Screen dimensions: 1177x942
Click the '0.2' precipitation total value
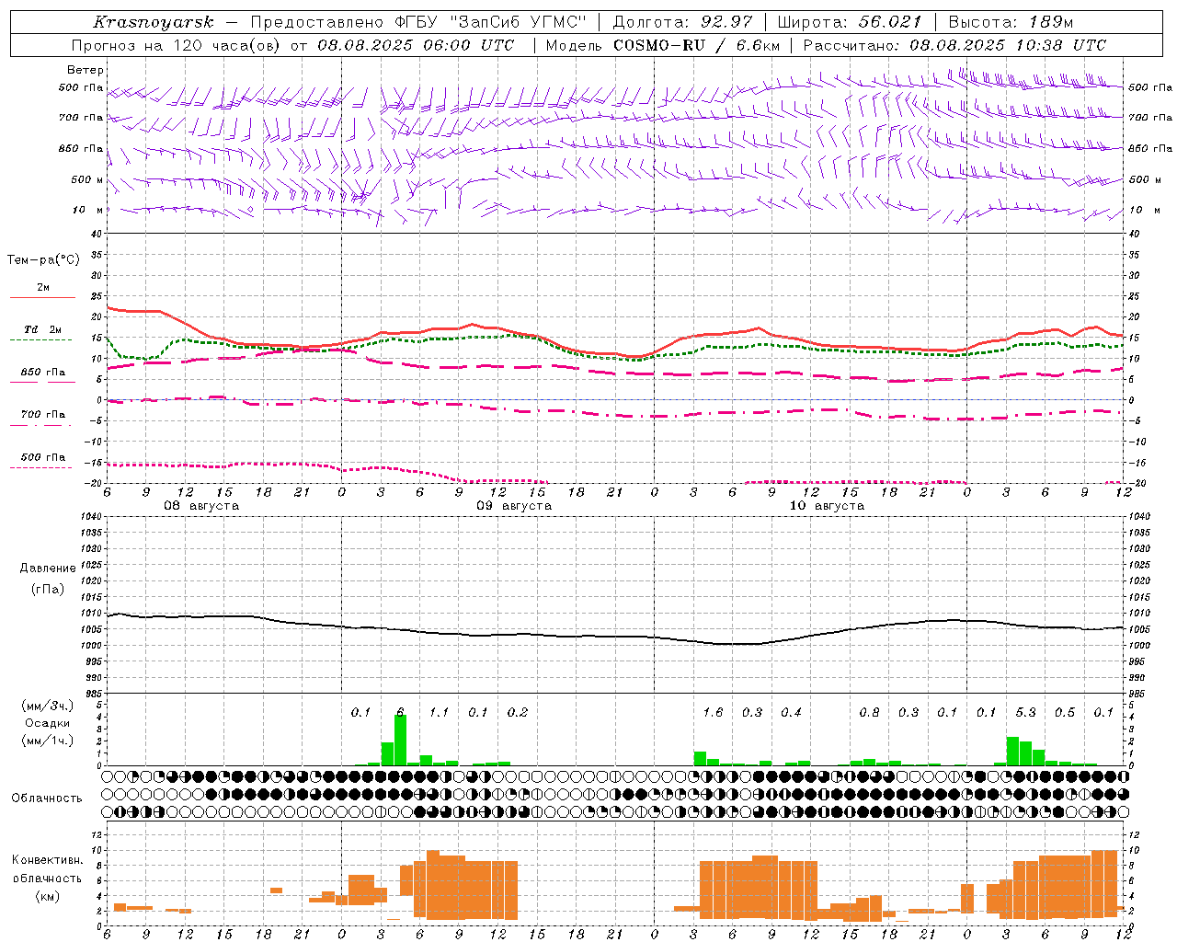click(x=518, y=712)
